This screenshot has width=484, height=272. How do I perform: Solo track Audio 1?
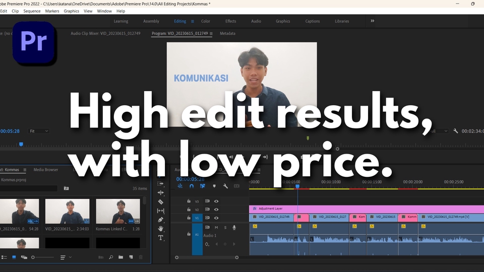click(x=225, y=228)
